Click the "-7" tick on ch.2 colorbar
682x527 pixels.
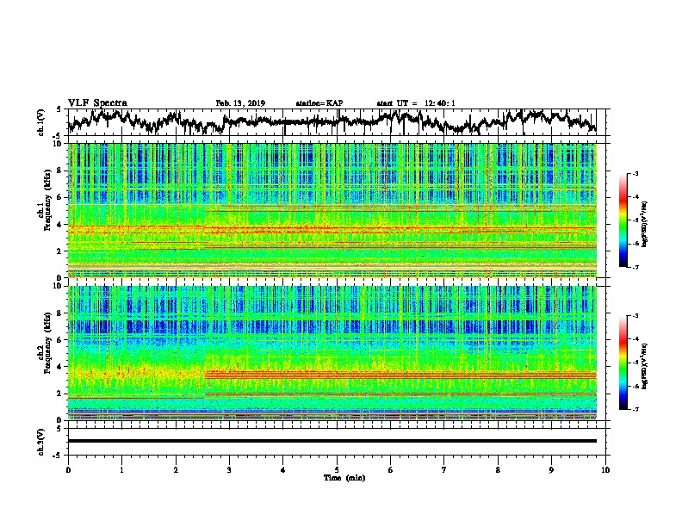click(635, 410)
